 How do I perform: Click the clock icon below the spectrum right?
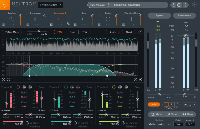(140, 79)
